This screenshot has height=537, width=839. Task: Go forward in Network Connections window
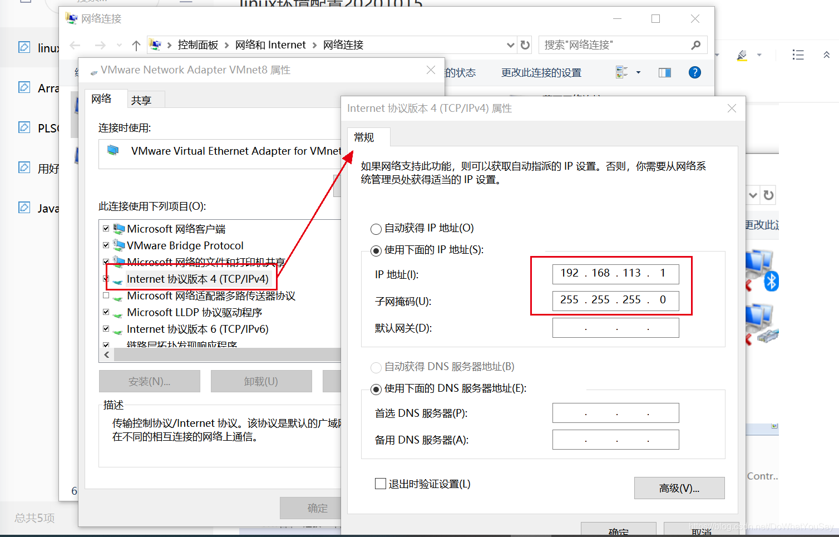click(x=100, y=45)
